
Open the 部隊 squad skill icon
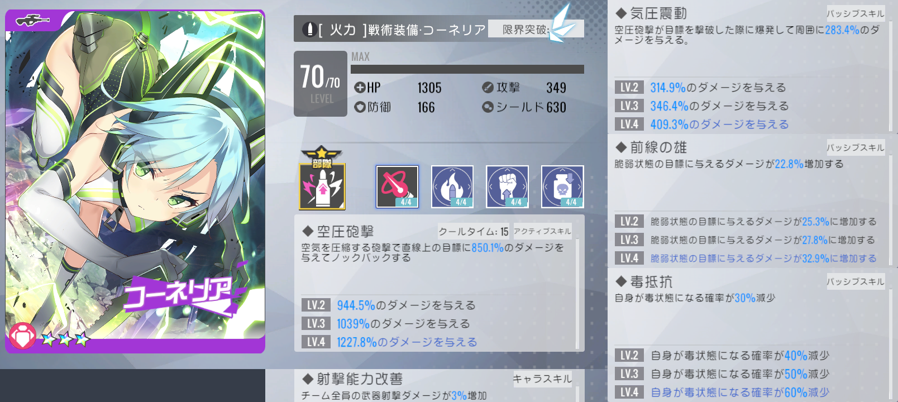322,179
